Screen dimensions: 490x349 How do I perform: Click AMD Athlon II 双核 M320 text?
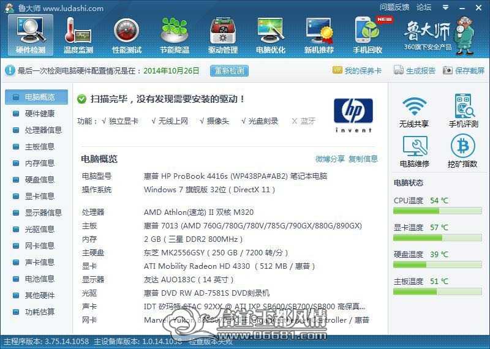click(198, 212)
